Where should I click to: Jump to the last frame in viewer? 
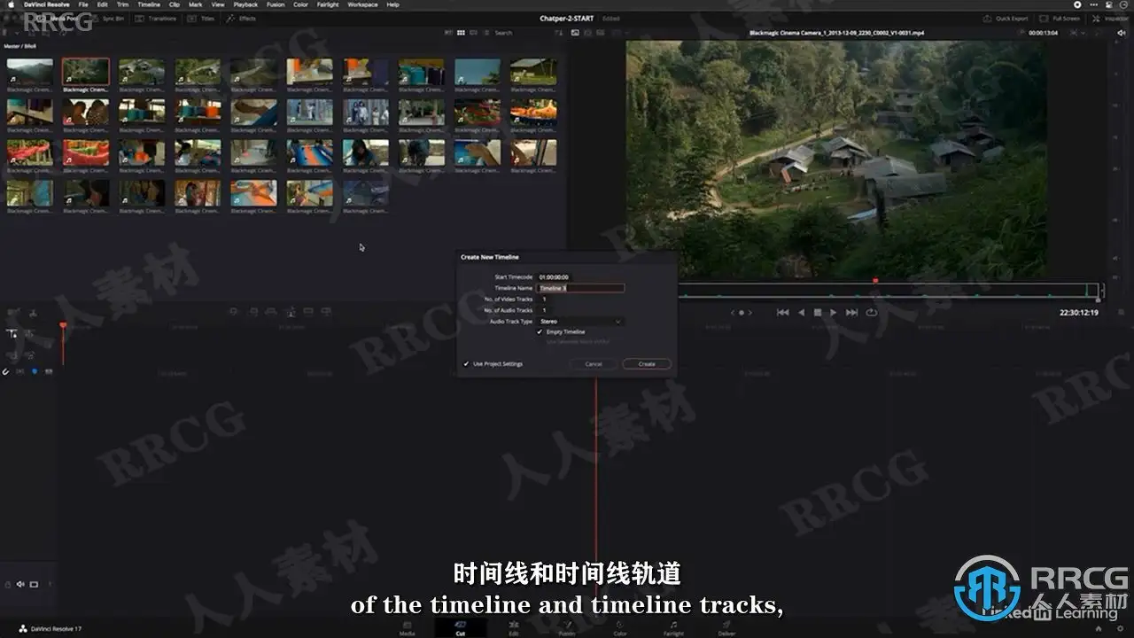(x=851, y=313)
